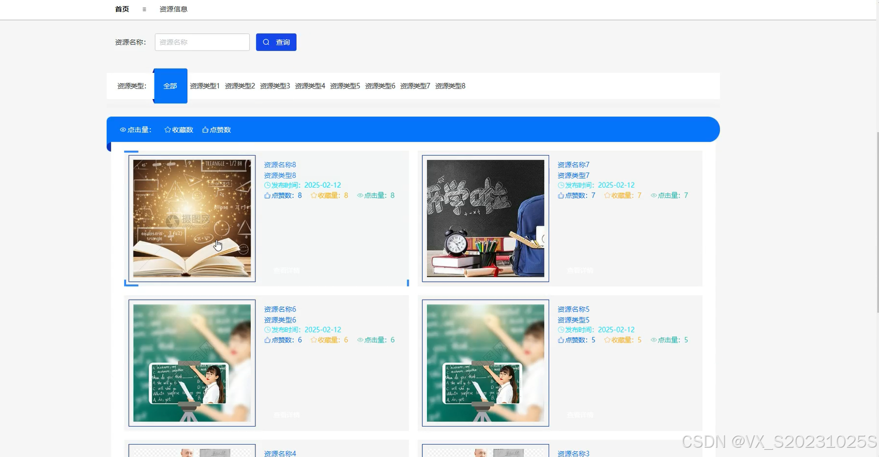Image resolution: width=879 pixels, height=457 pixels.
Task: Click the clock icon on 资源名称8 card
Action: coord(267,185)
